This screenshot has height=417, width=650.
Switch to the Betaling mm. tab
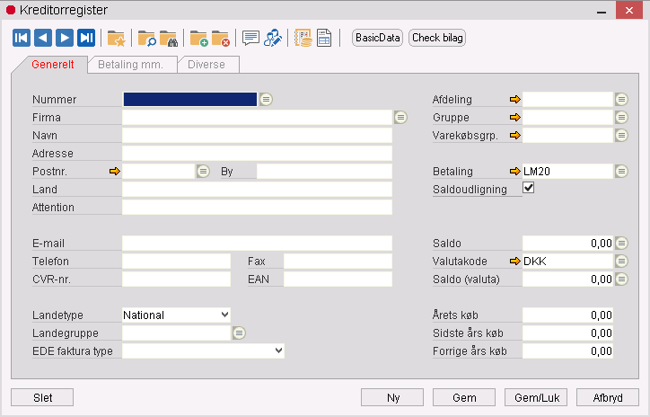tap(131, 65)
